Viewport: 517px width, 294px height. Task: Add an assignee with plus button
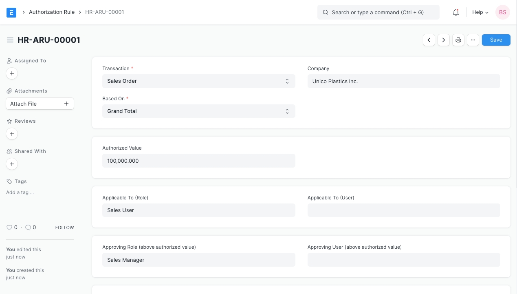pyautogui.click(x=12, y=73)
